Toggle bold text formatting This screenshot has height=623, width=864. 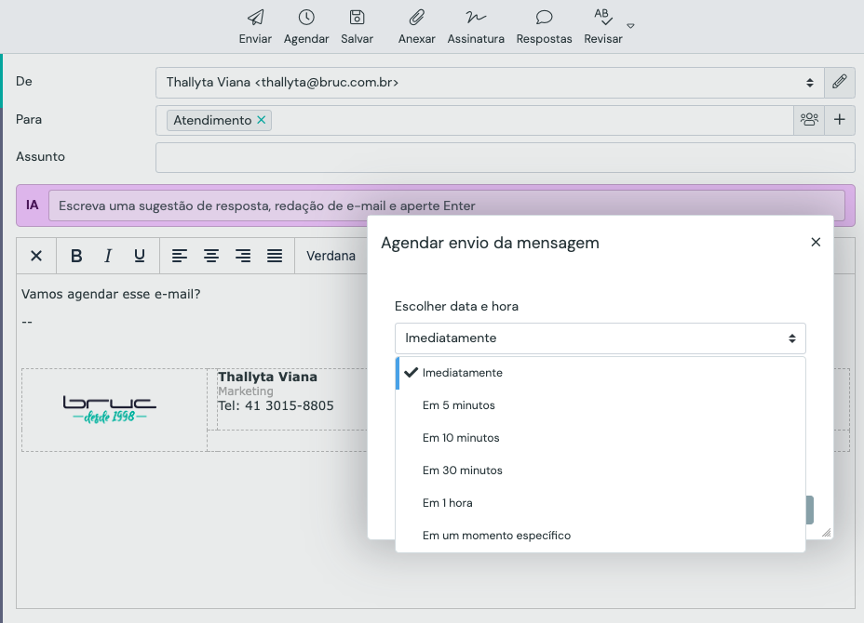76,256
